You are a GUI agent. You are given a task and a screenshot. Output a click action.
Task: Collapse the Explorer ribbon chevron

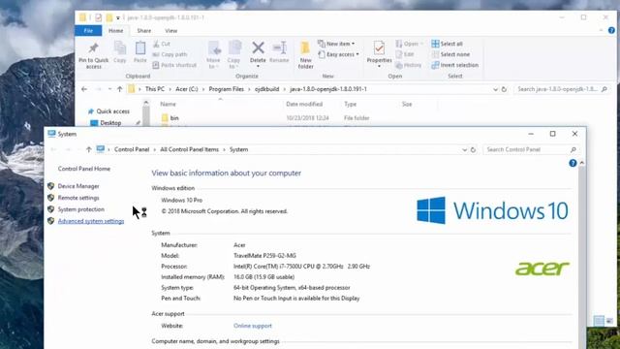pyautogui.click(x=601, y=30)
